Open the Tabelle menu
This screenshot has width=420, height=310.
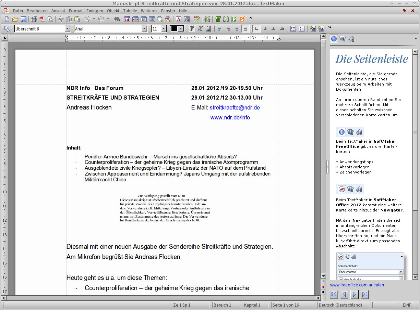tap(130, 11)
